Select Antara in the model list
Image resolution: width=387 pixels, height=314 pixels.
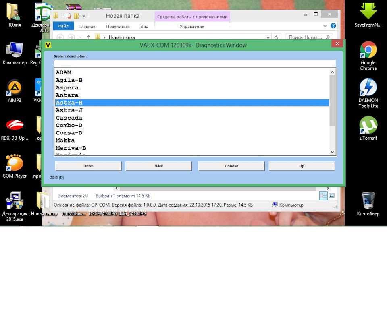click(192, 95)
